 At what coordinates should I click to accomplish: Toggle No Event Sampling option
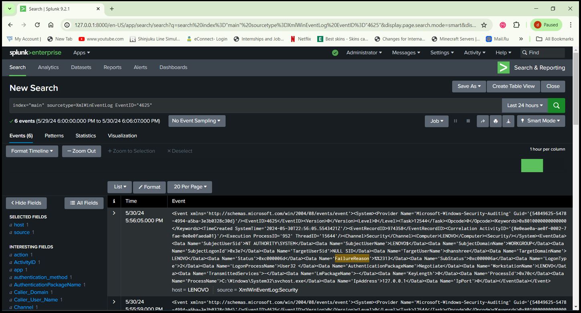(x=196, y=121)
